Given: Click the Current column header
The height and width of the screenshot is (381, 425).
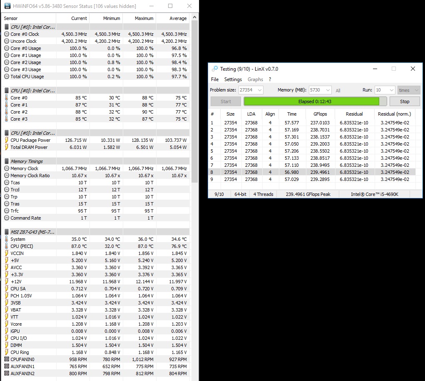Looking at the screenshot, I should 73,18.
